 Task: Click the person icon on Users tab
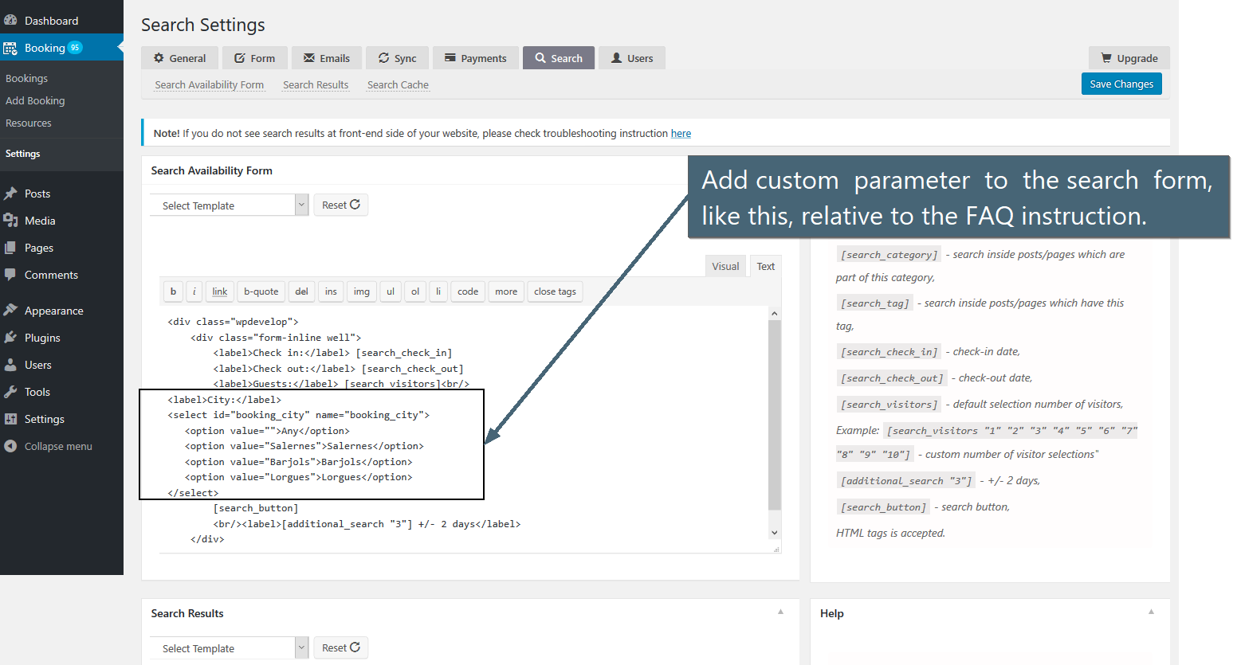[x=616, y=58]
